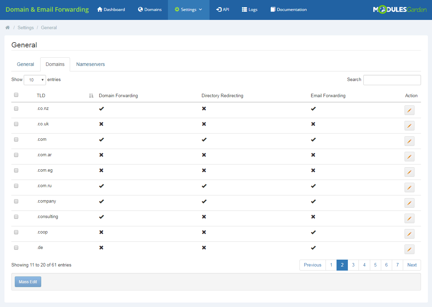Check the checkbox for the .com row

[16, 139]
